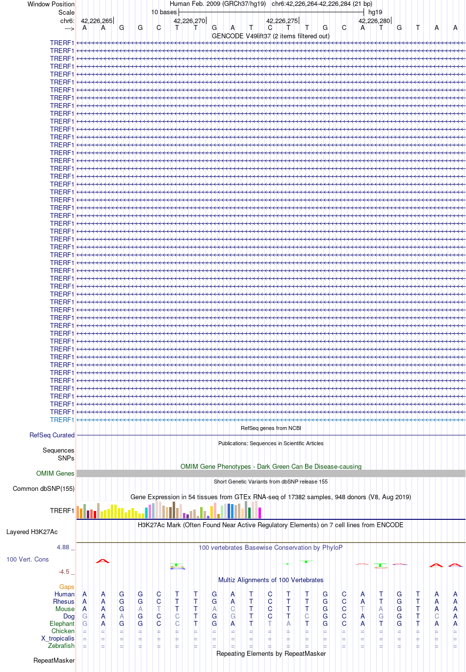Click the Sequences SNPs track label
The width and height of the screenshot is (466, 672).
[x=58, y=454]
